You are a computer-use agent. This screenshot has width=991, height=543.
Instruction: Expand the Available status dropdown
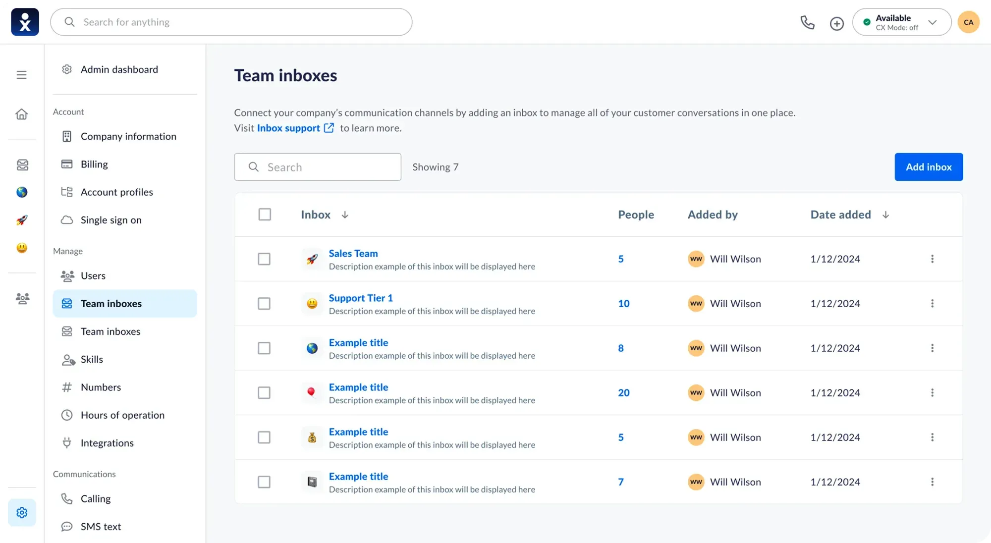[x=933, y=22]
